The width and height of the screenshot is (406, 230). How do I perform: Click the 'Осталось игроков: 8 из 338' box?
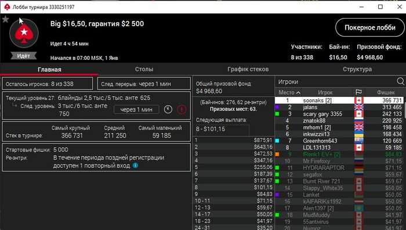pos(48,84)
